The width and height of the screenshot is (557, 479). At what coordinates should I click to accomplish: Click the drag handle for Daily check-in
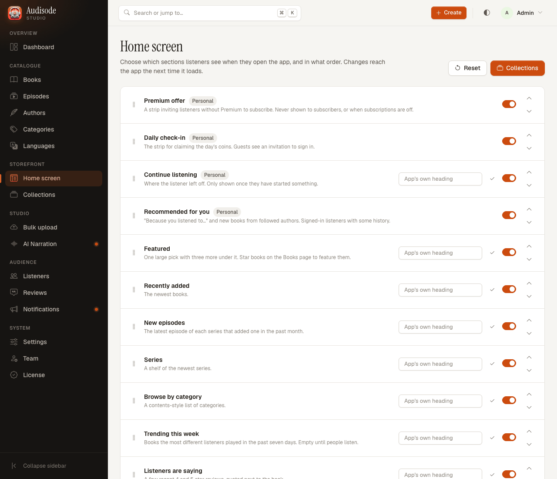pyautogui.click(x=134, y=142)
